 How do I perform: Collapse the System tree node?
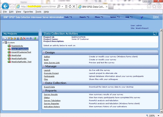tap(3, 43)
